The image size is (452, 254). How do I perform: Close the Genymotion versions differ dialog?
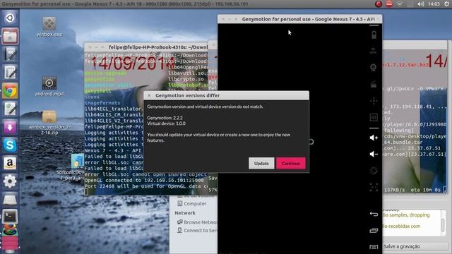[149, 95]
